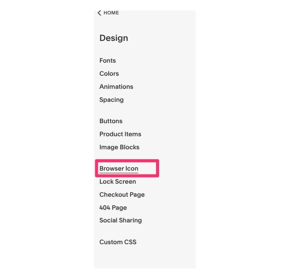Viewport: 289px width, 279px height.
Task: Go to Social Sharing settings
Action: tap(121, 220)
